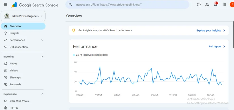The width and height of the screenshot is (234, 110).
Task: Click the total web search clicks legend
Action: pyautogui.click(x=90, y=55)
